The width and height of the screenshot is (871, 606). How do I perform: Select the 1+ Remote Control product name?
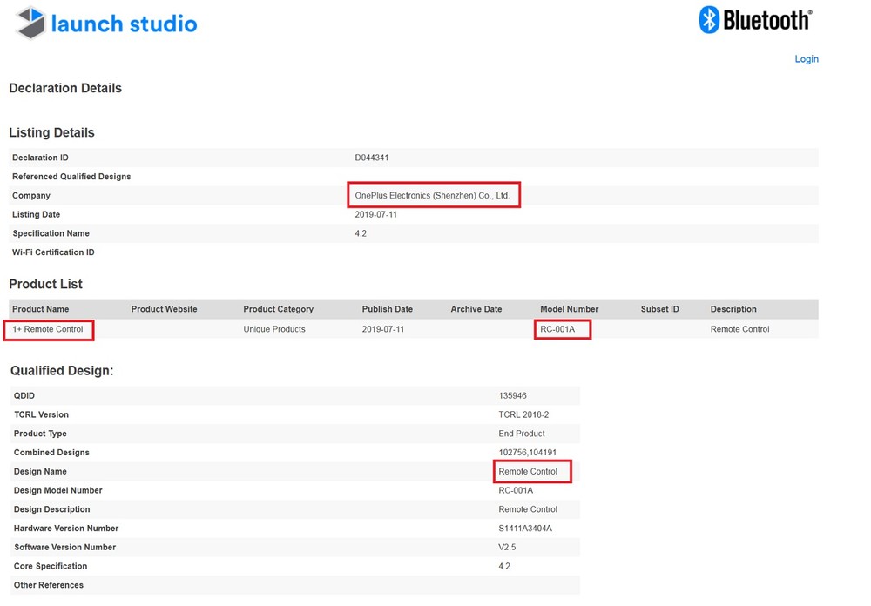pos(48,329)
